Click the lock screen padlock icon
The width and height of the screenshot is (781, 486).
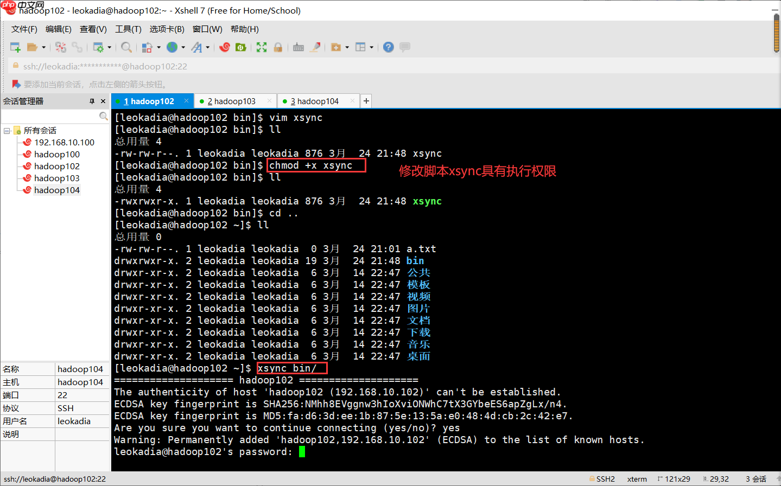[x=278, y=48]
